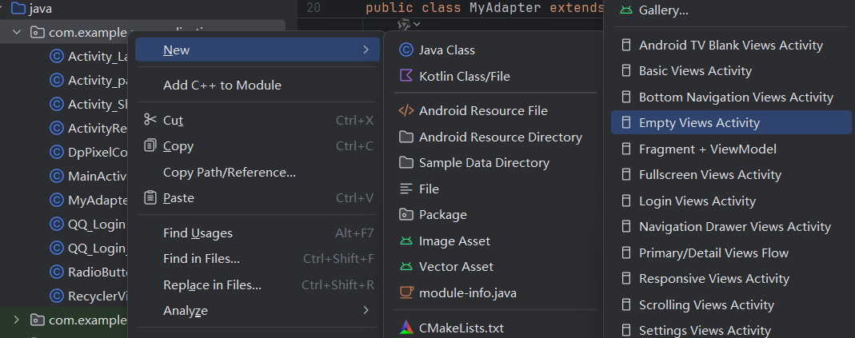Expand the New submenu arrow
Viewport: 855px width, 338px height.
coord(366,50)
